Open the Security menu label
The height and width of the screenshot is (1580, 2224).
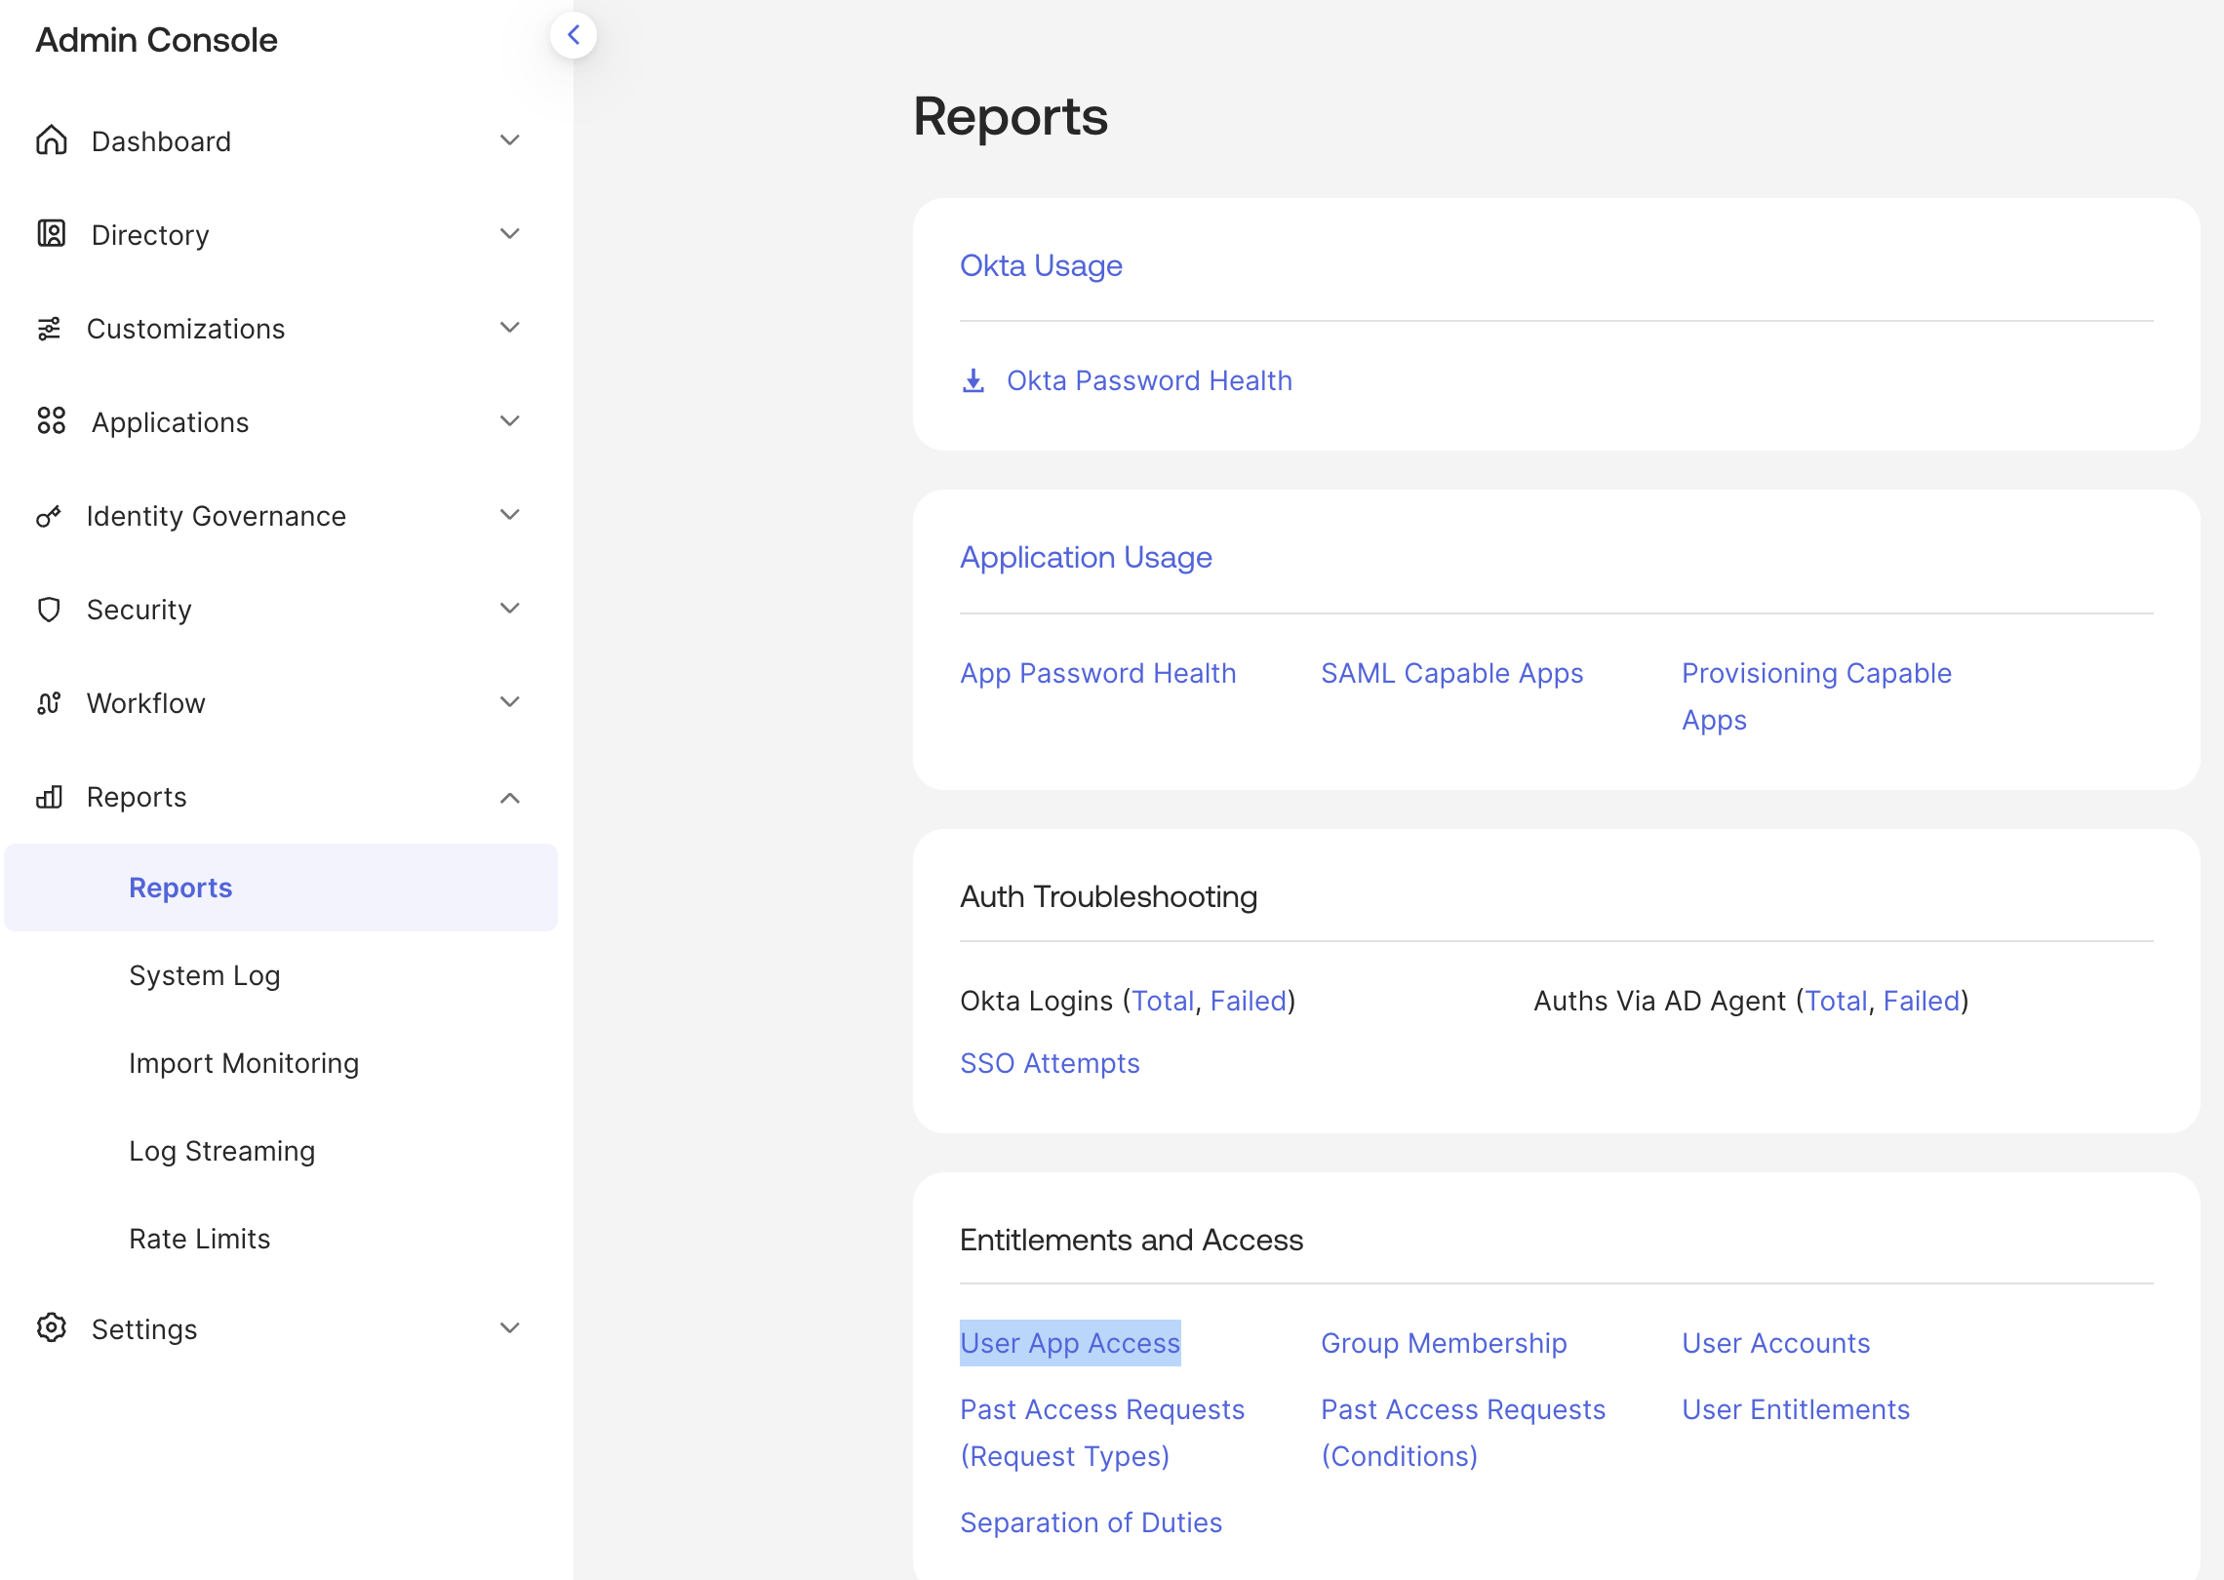139,610
